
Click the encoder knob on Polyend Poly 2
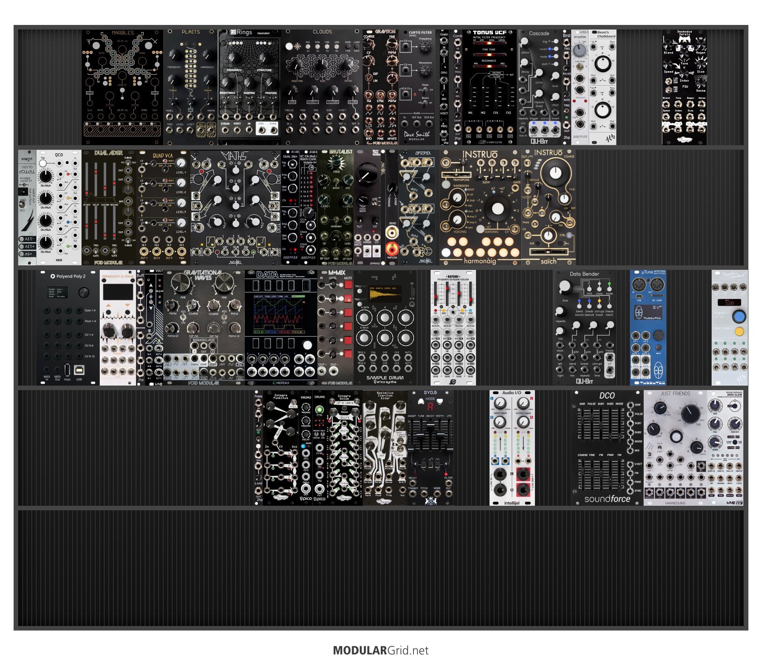pos(83,293)
